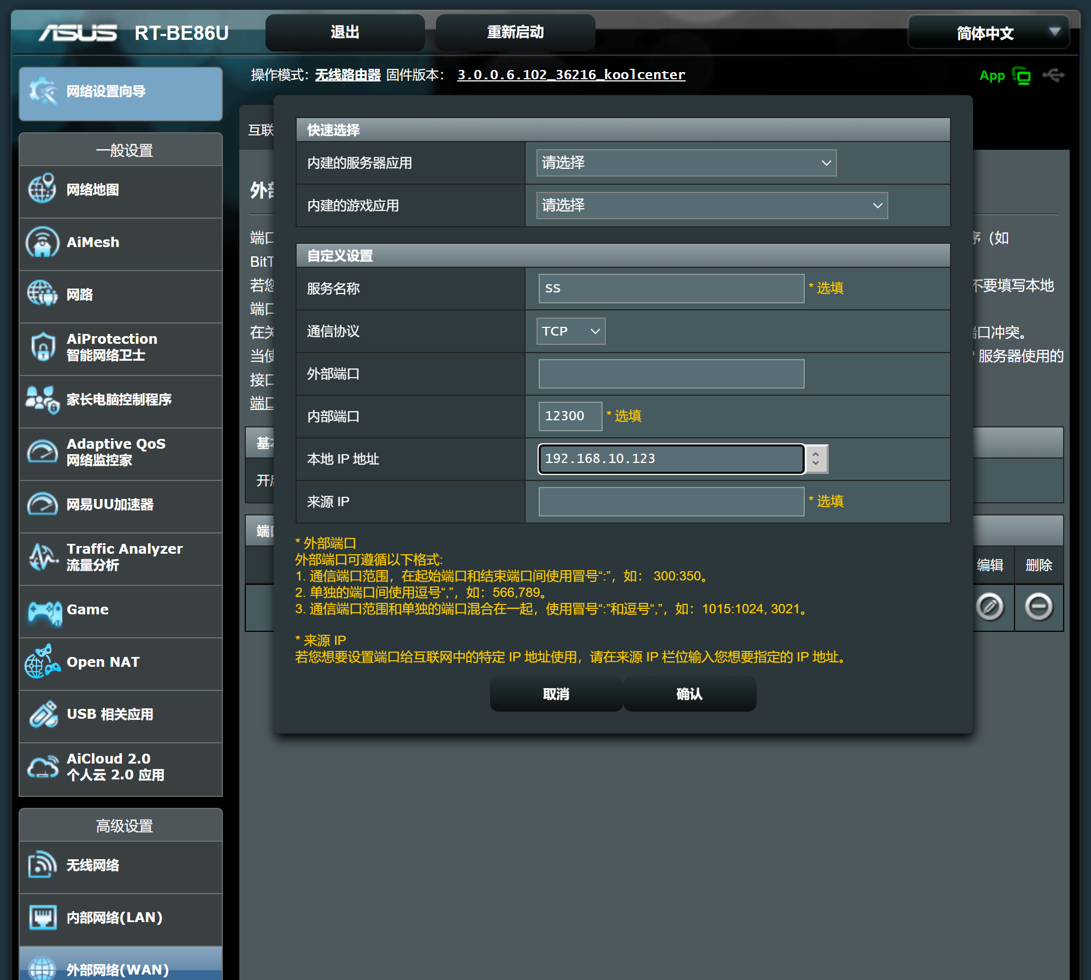Open the 简体中文 language selector

988,33
